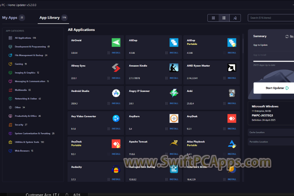This screenshot has width=294, height=196.
Task: Click the pin icon beside view buttons
Action: tap(235, 18)
